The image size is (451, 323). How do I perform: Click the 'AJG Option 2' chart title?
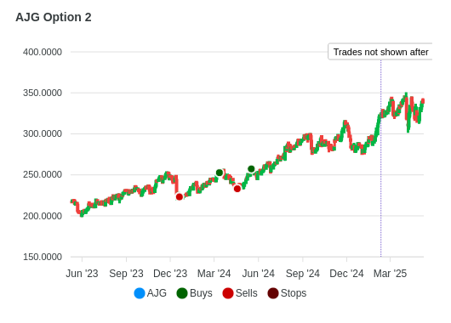click(x=54, y=17)
